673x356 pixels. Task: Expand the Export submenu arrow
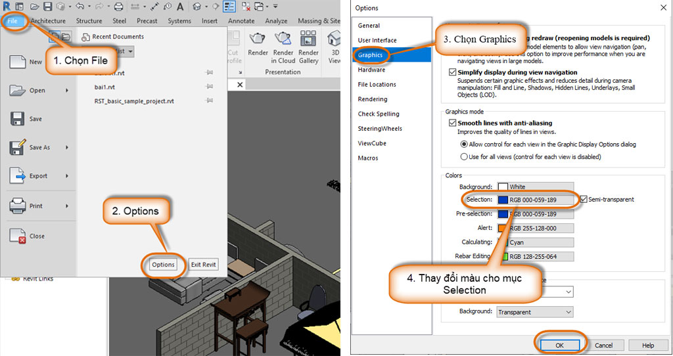67,176
